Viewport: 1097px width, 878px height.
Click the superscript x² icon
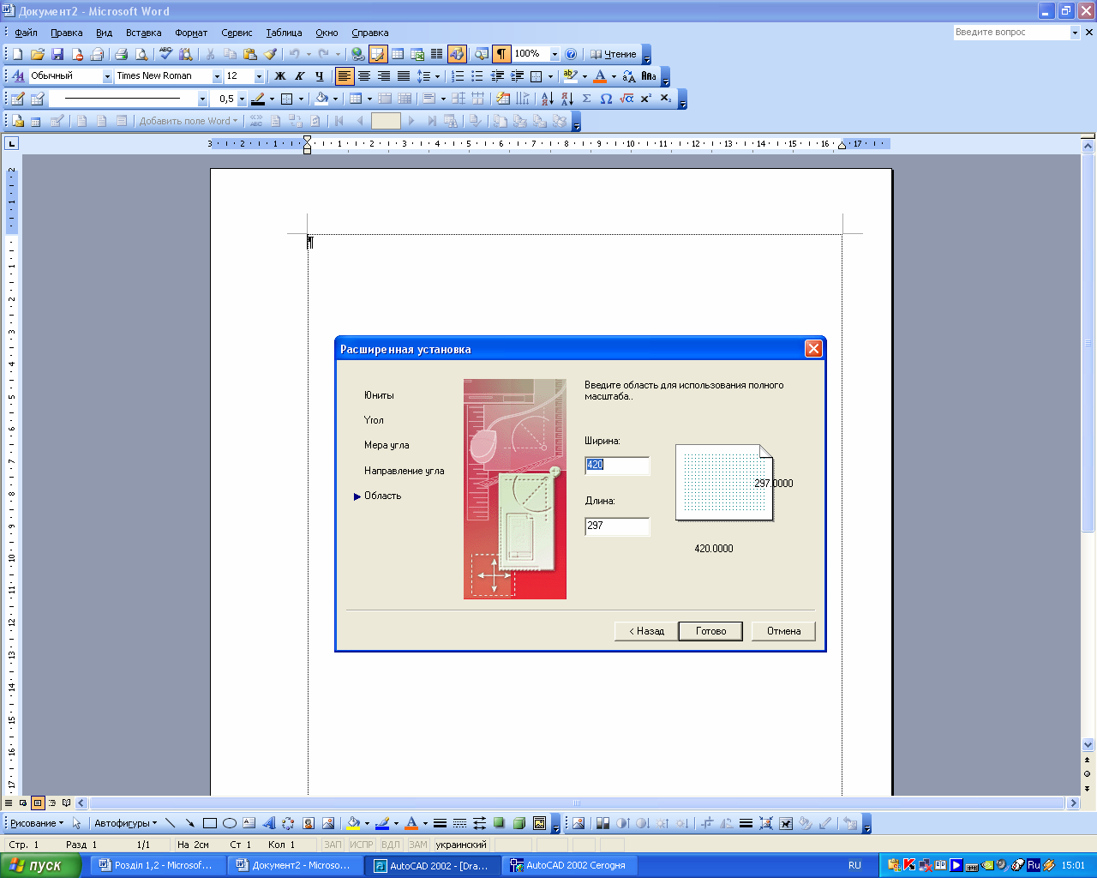point(646,99)
